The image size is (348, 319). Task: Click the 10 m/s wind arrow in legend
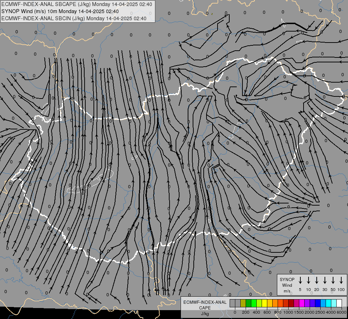click(308, 280)
